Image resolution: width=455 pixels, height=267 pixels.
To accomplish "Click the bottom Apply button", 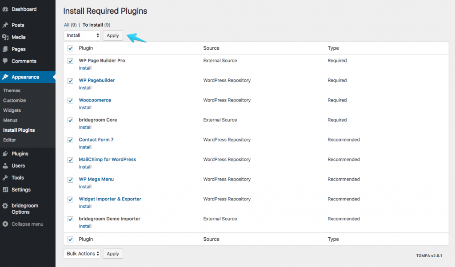I will (x=113, y=254).
